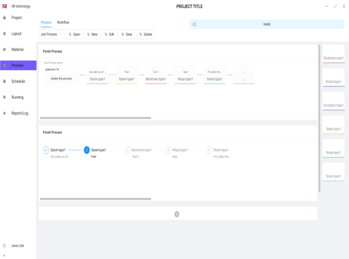This screenshot has width=349, height=259.
Task: Click the Material sidebar icon
Action: [5, 49]
